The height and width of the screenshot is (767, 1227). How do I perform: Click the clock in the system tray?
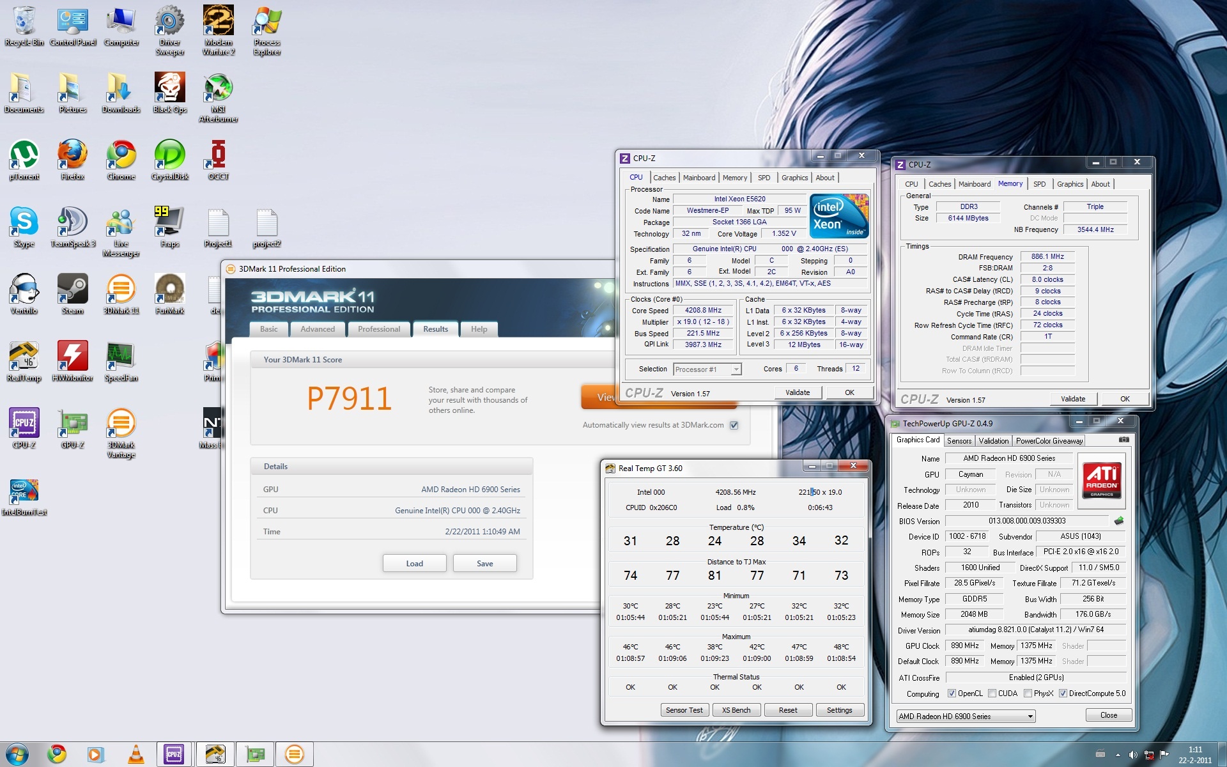pos(1195,755)
